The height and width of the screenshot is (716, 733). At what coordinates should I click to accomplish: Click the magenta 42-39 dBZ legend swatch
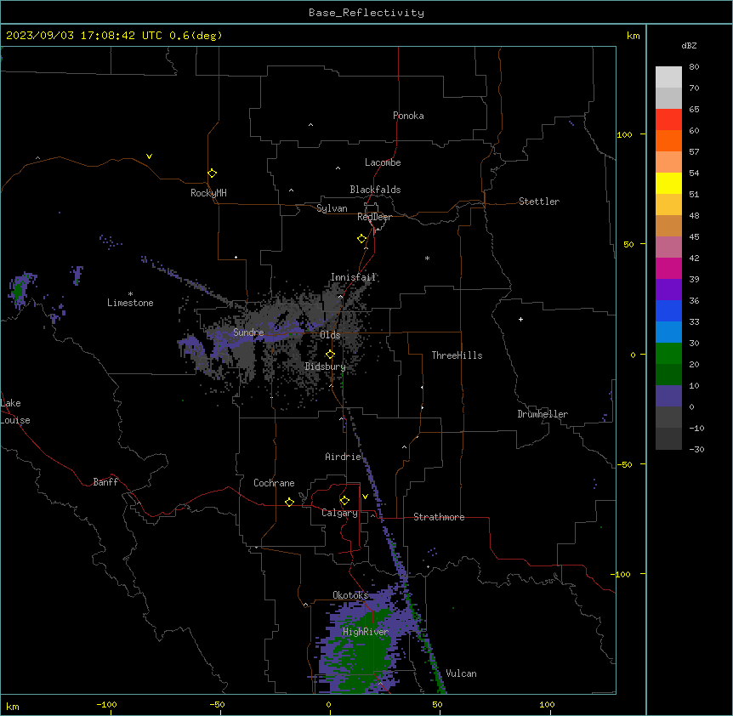coord(668,268)
